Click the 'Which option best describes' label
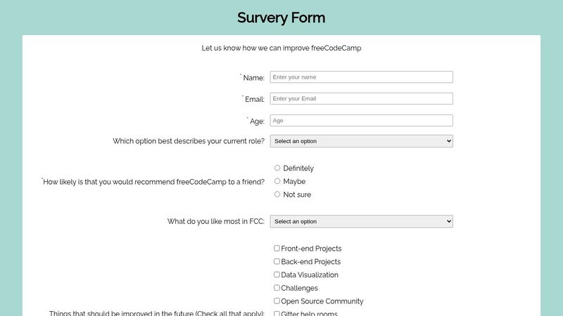 pyautogui.click(x=189, y=141)
